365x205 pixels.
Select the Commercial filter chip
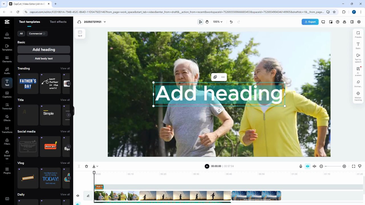click(x=37, y=34)
